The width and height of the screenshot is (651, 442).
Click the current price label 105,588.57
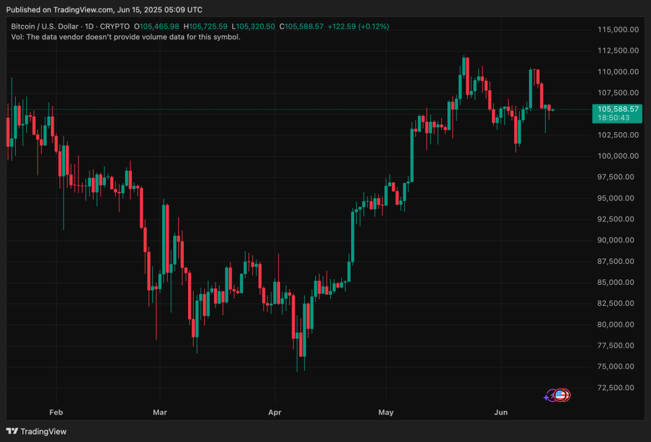tap(618, 109)
